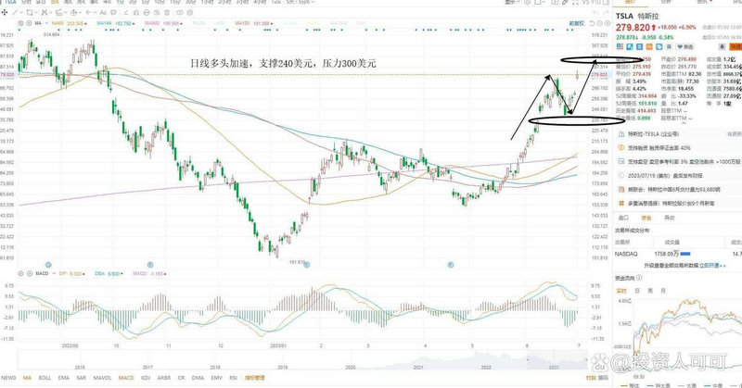Remove MACD indicator via its close icon

click(29, 273)
